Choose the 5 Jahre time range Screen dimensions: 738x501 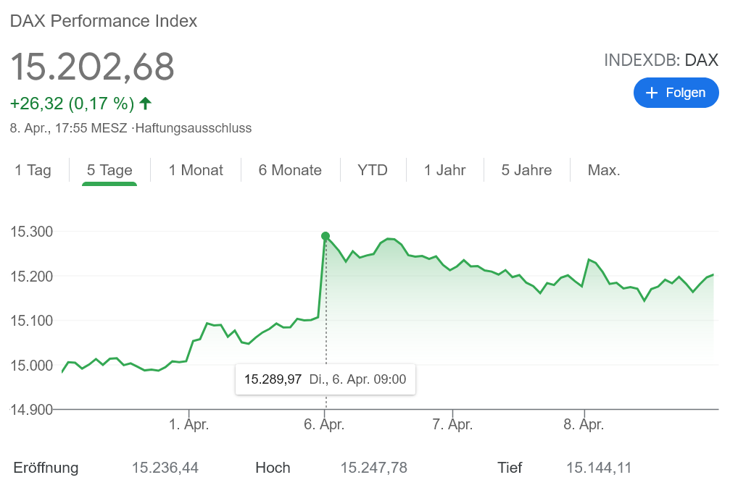(x=526, y=170)
